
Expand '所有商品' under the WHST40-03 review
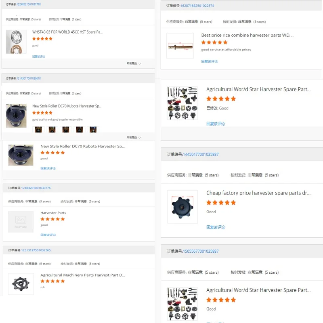click(x=134, y=63)
